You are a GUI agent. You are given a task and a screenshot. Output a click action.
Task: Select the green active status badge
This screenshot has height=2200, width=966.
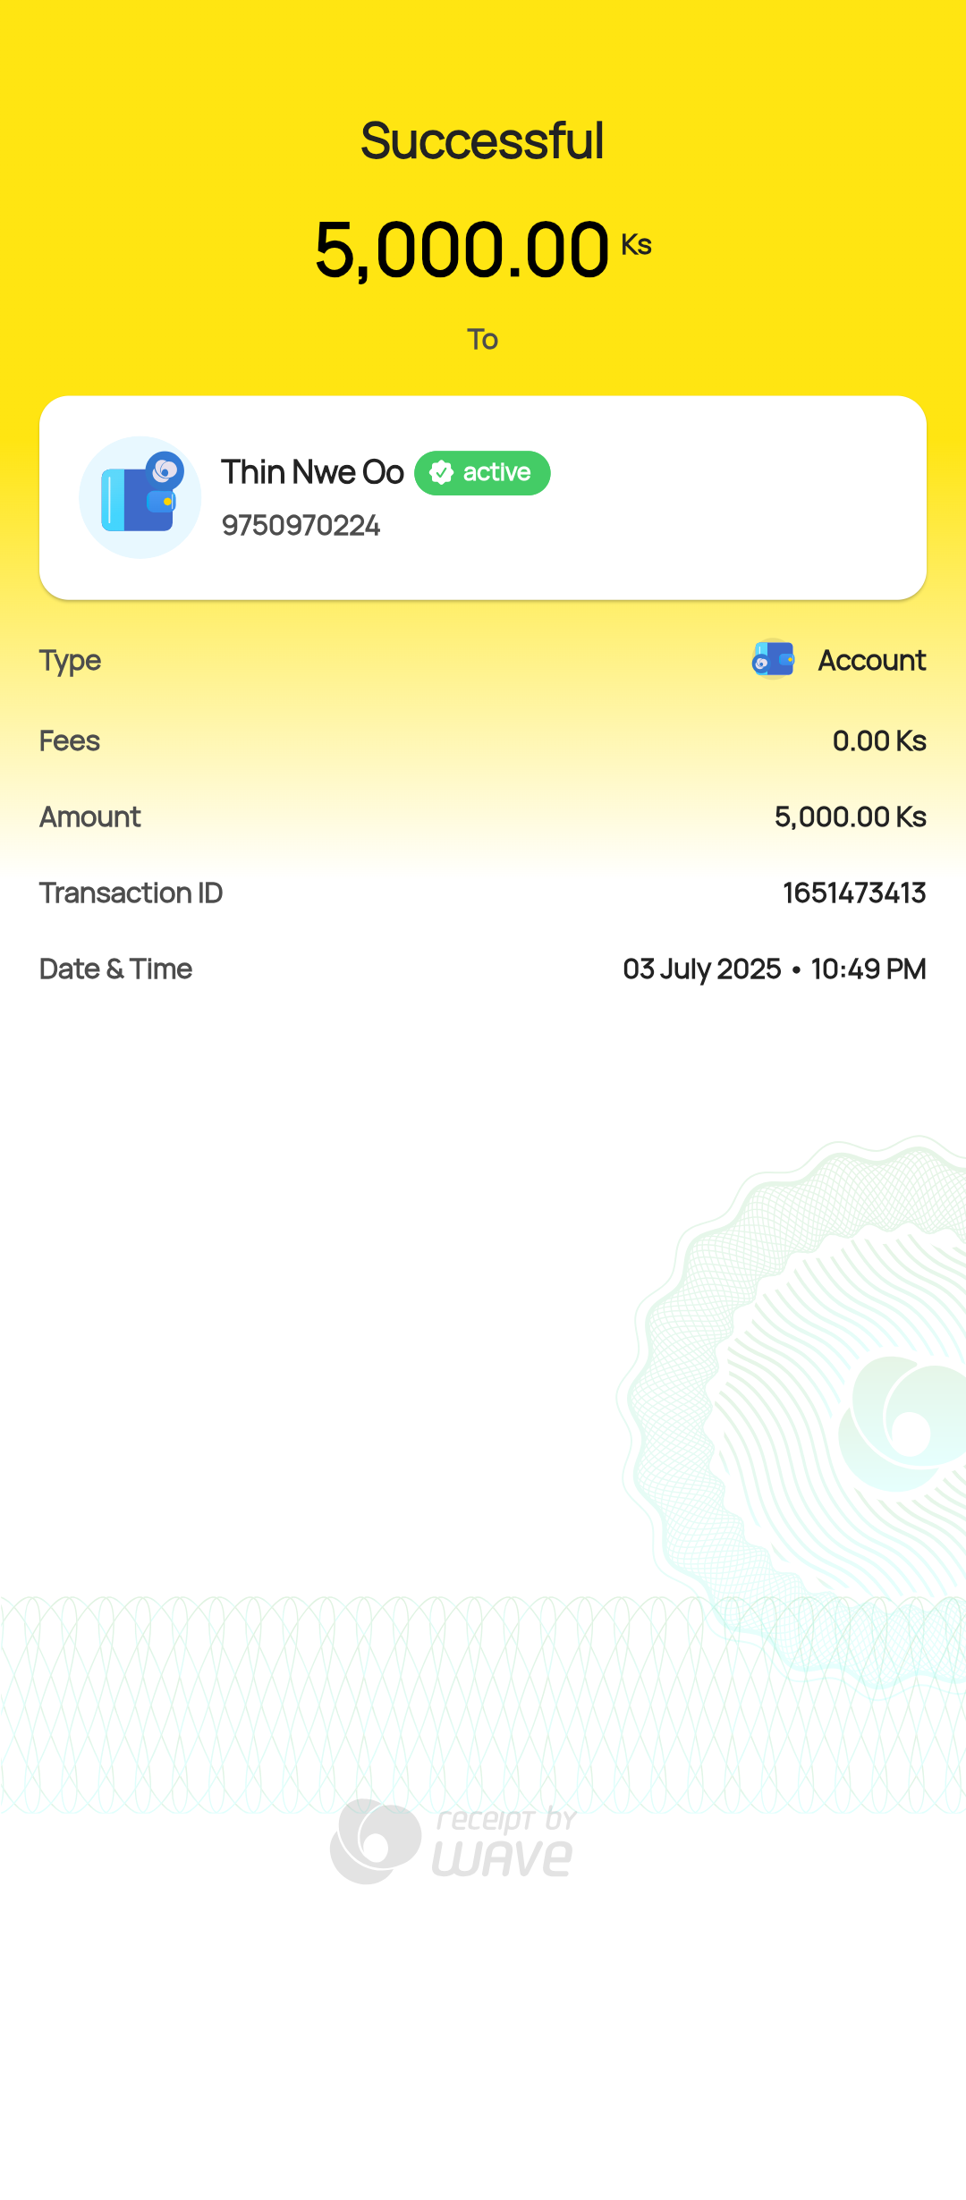pos(483,472)
